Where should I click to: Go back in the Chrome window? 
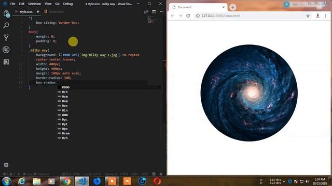[x=173, y=16]
